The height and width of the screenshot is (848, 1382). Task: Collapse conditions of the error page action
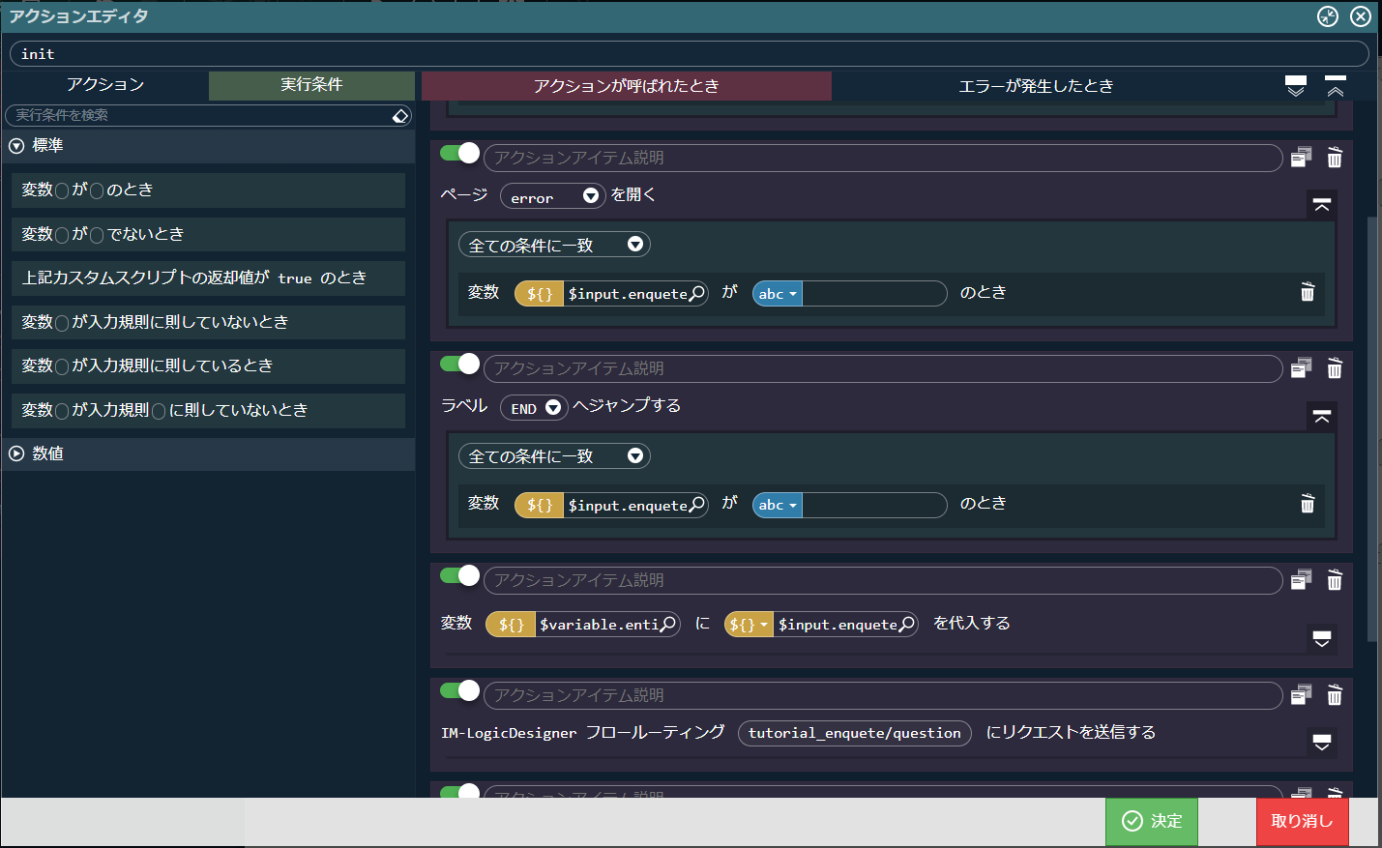1322,205
